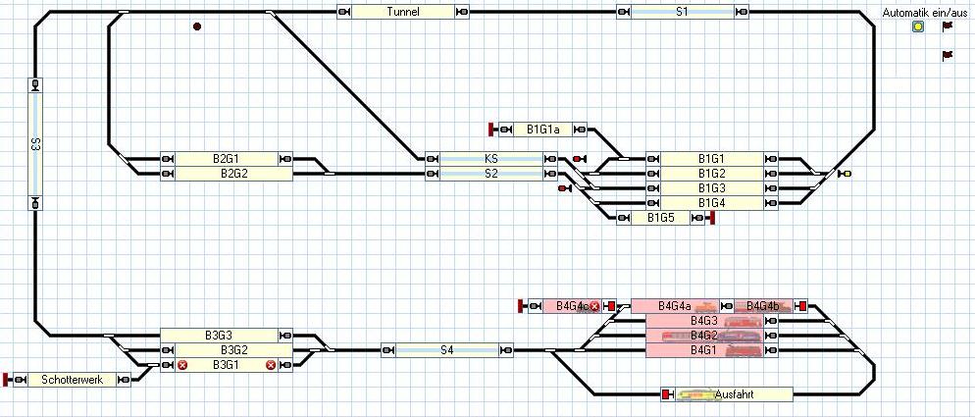Click the dark red dot marker near top-left
This screenshot has width=975, height=417.
coord(197,26)
